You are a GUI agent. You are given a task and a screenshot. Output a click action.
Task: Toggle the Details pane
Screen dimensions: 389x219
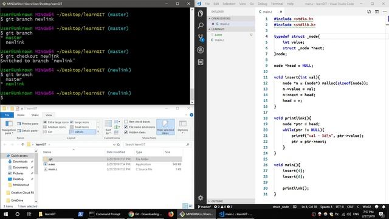click(x=28, y=131)
